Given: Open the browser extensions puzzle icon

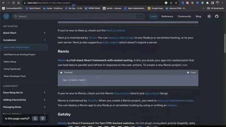Looking at the screenshot, I should pos(207,3).
